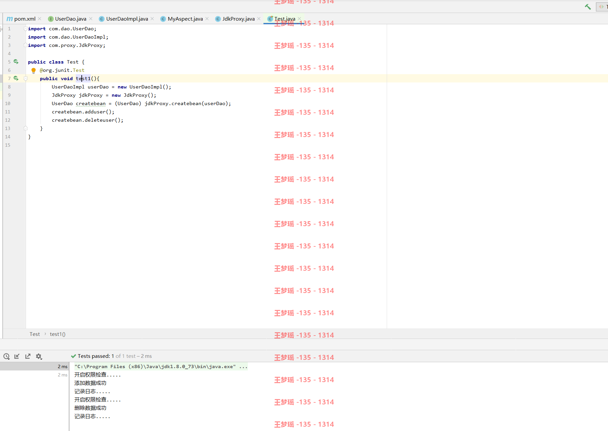Close the UserDaoImpl.java tab

click(x=152, y=19)
